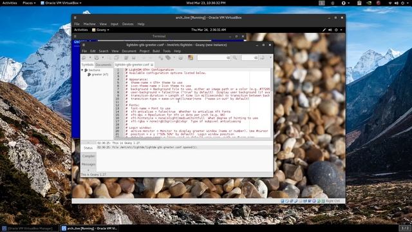Switch to the Status message tab
412x232 pixels.
click(x=88, y=148)
